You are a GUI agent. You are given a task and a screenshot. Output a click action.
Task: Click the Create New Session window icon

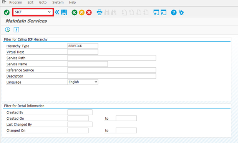coord(156,13)
